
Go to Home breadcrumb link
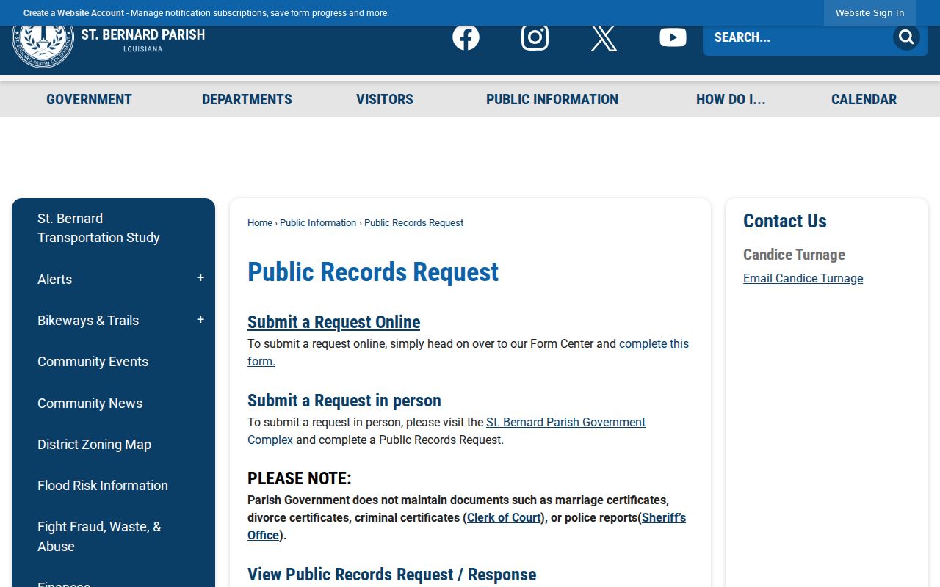(x=260, y=223)
